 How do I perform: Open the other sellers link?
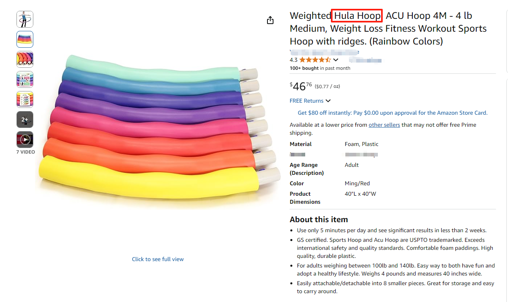[384, 125]
